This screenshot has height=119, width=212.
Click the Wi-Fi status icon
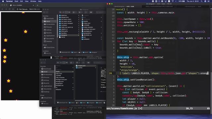(173, 1)
